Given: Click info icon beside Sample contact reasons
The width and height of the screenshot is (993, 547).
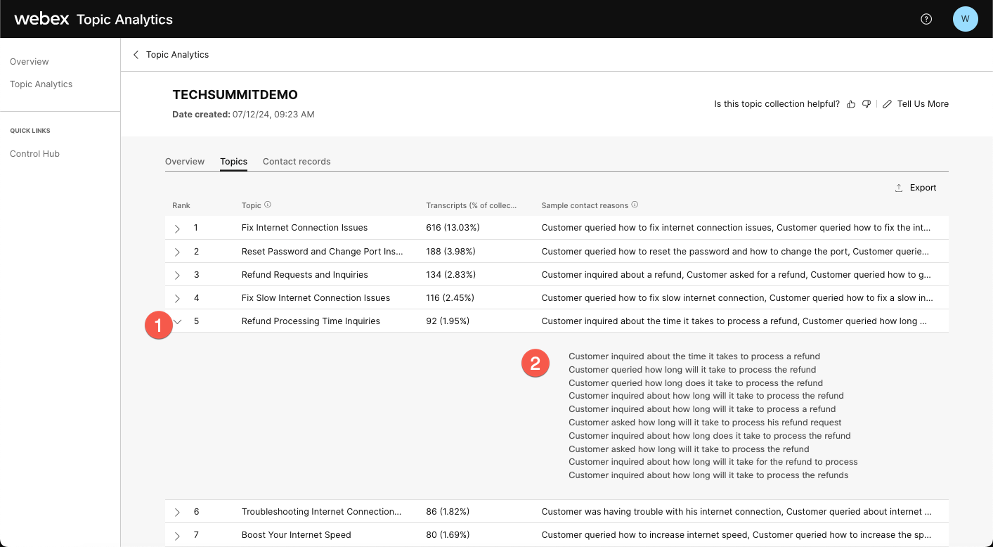Looking at the screenshot, I should (635, 205).
